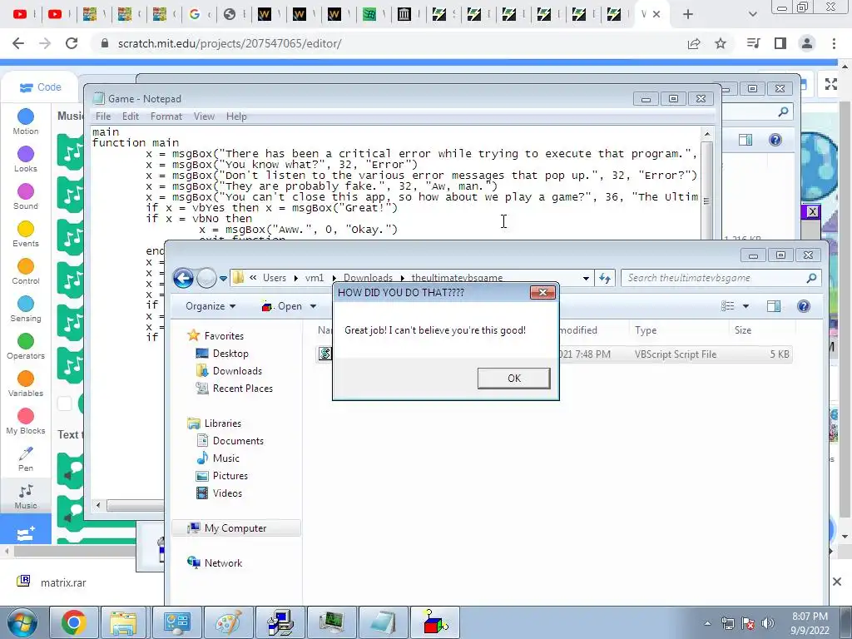Viewport: 852px width, 639px height.
Task: Click the Explorer help icon
Action: tap(804, 306)
